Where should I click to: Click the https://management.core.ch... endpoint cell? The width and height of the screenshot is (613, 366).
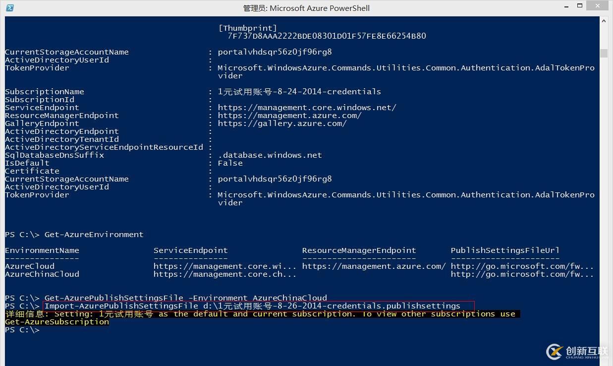[225, 274]
